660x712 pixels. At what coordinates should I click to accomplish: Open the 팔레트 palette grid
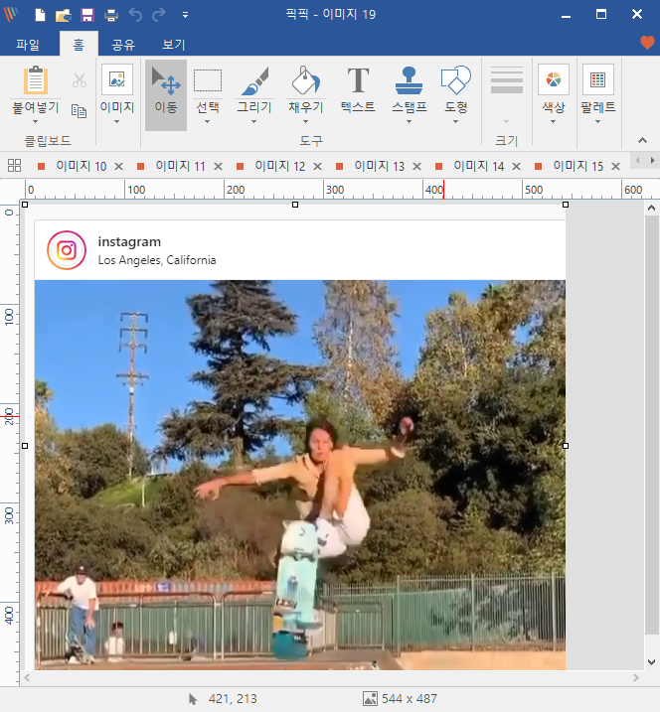click(x=597, y=79)
